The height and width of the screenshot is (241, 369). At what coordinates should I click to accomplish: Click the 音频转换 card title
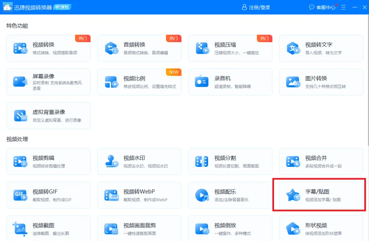pyautogui.click(x=134, y=44)
